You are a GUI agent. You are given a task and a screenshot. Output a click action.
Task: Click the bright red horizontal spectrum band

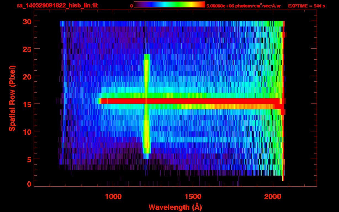point(192,101)
